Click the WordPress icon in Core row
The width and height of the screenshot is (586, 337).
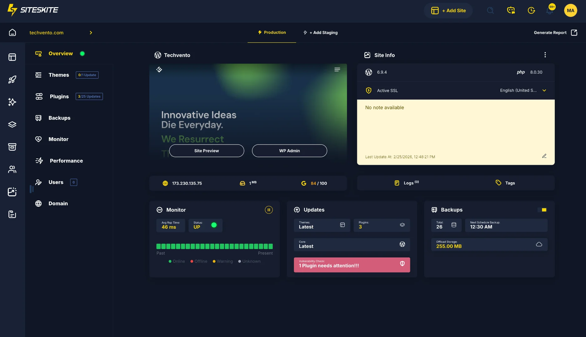click(402, 244)
